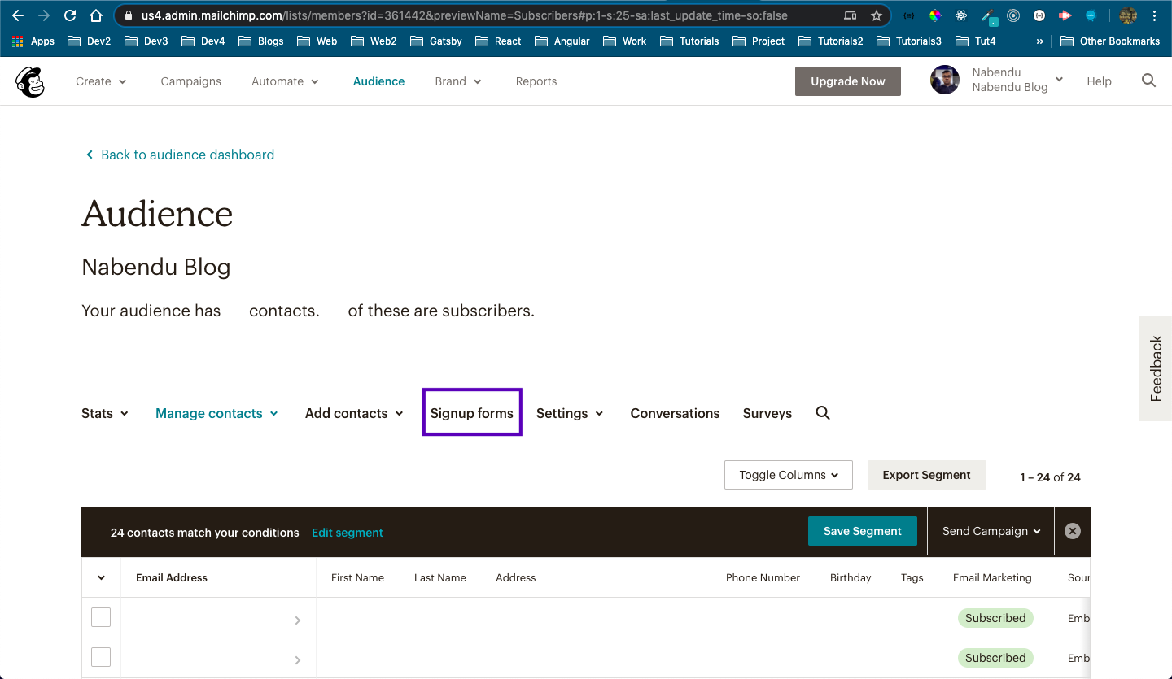Click the Export Segment button

pos(927,475)
